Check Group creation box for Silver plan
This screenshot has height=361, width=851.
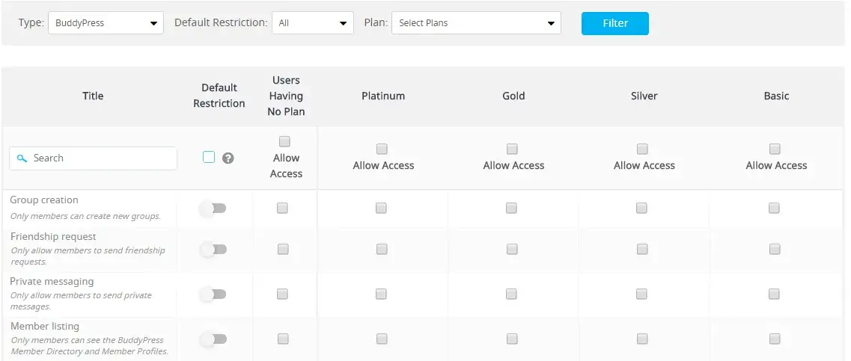point(641,209)
